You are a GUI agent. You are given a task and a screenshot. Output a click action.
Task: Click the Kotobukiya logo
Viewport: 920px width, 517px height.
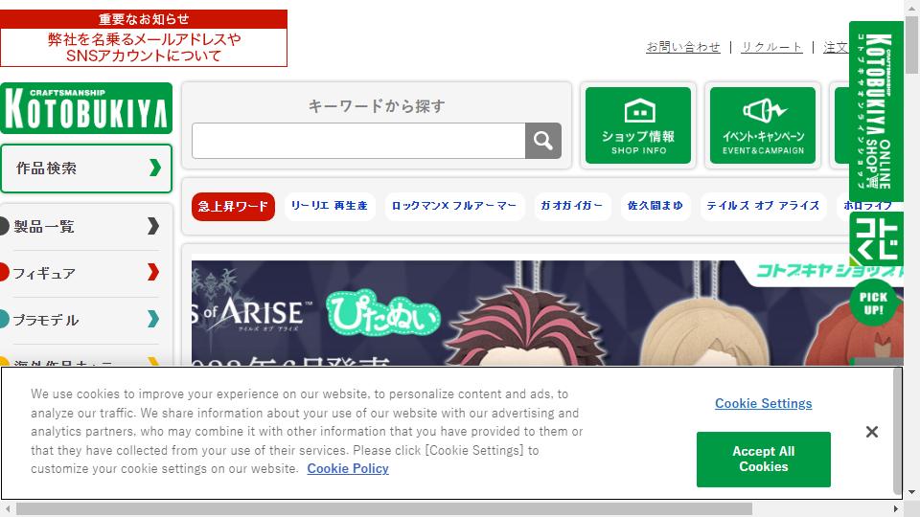point(85,108)
